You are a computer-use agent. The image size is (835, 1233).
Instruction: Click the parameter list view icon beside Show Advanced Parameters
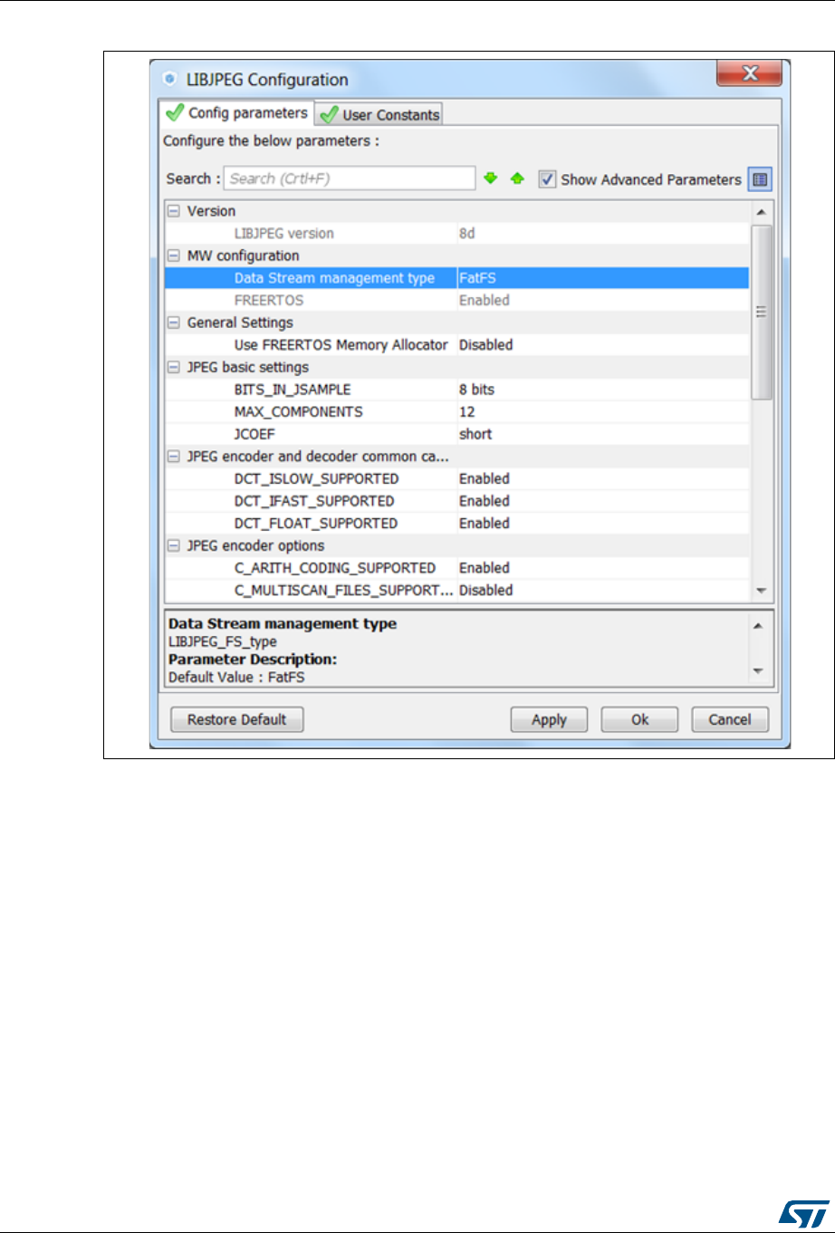pyautogui.click(x=761, y=179)
